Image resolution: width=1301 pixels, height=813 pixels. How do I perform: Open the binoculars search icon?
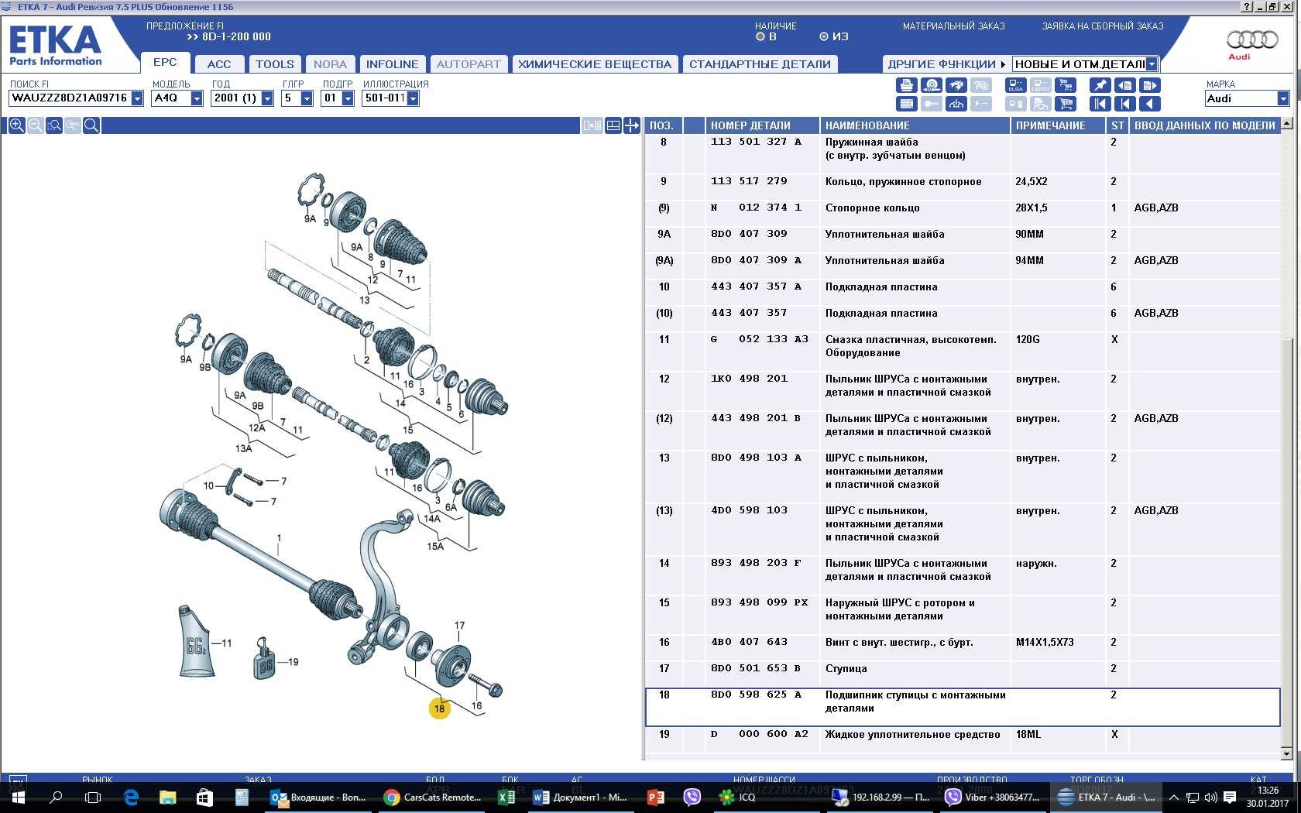[x=956, y=85]
